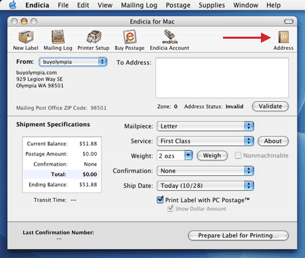The height and width of the screenshot is (258, 305).
Task: Click the Buy Postage icon
Action: (x=129, y=37)
